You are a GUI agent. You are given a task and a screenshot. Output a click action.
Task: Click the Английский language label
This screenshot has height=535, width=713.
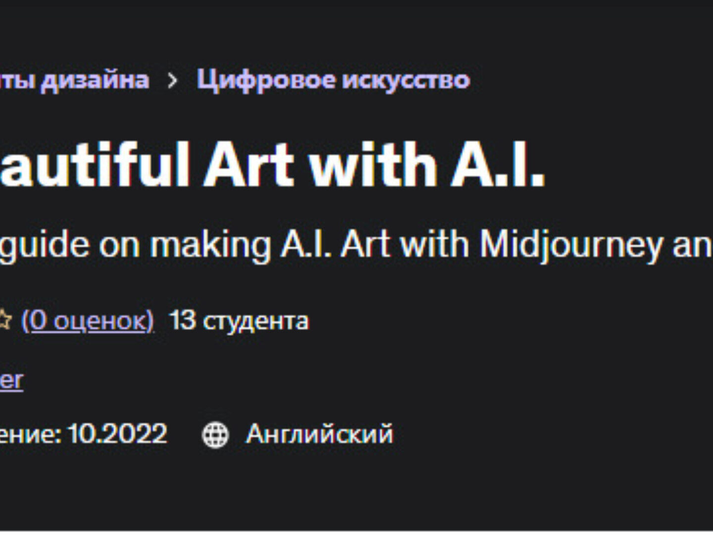pyautogui.click(x=319, y=434)
